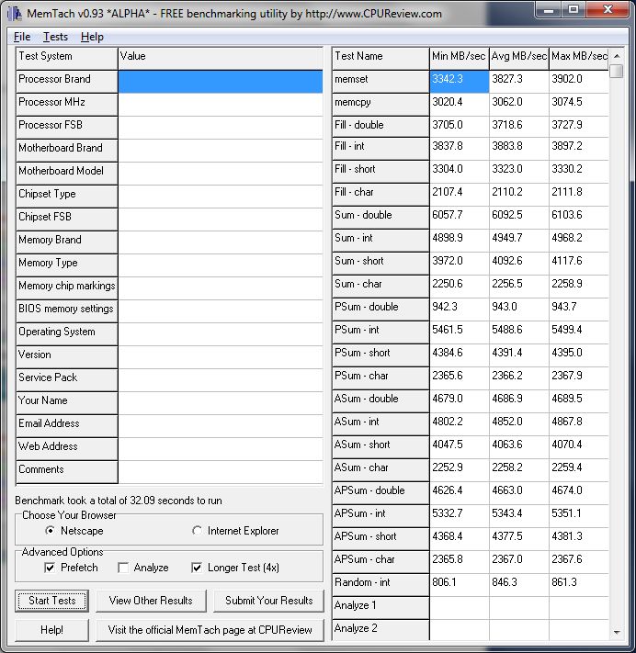Click the Start Tests button
The image size is (636, 653).
[x=52, y=601]
